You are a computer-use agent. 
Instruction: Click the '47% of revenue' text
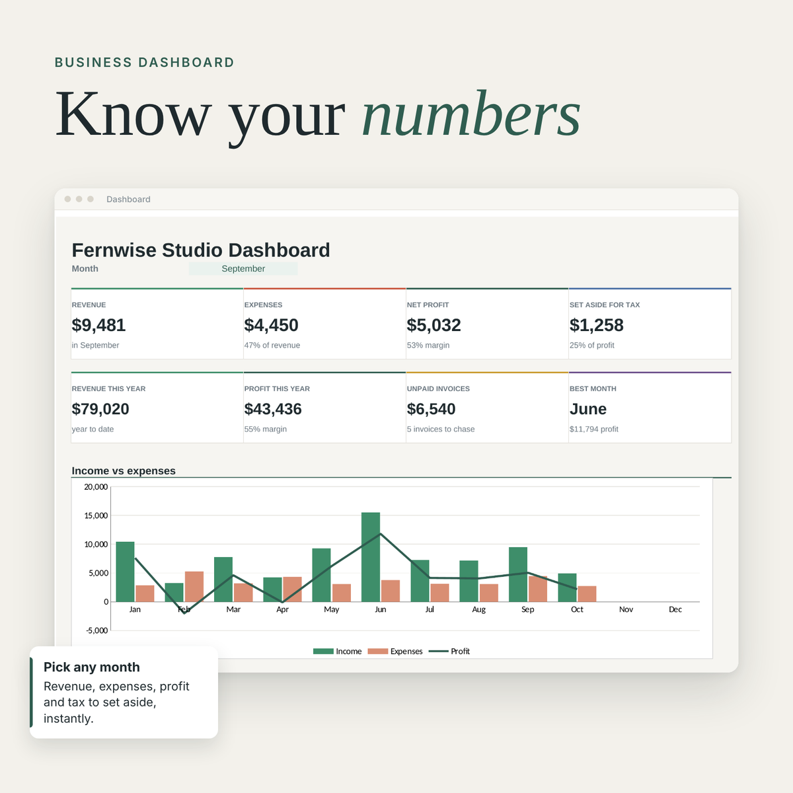pyautogui.click(x=272, y=345)
